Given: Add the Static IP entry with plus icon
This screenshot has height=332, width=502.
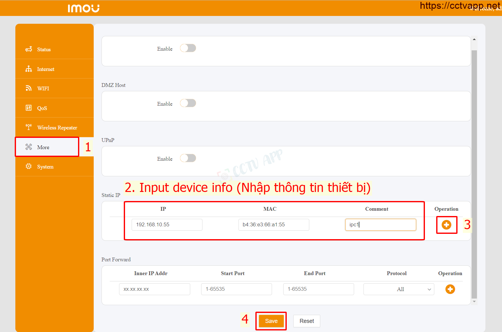Looking at the screenshot, I should tap(446, 225).
